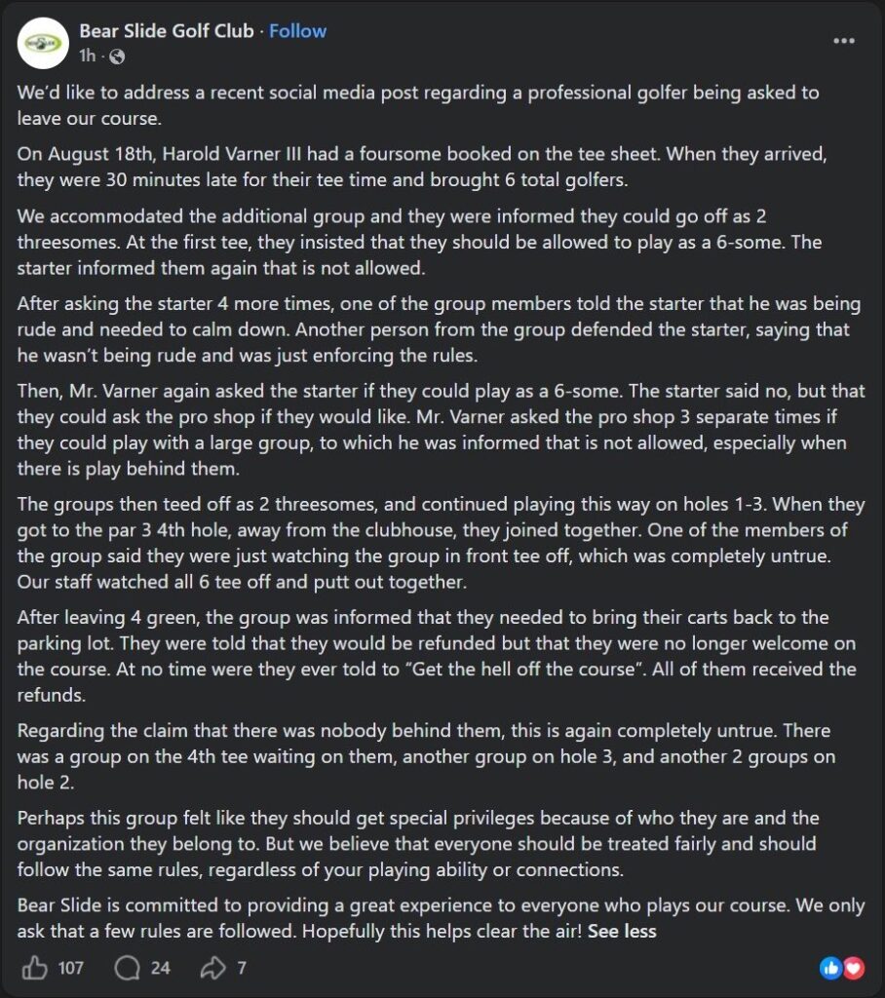885x998 pixels.
Task: Open comments via speech bubble icon
Action: point(128,968)
